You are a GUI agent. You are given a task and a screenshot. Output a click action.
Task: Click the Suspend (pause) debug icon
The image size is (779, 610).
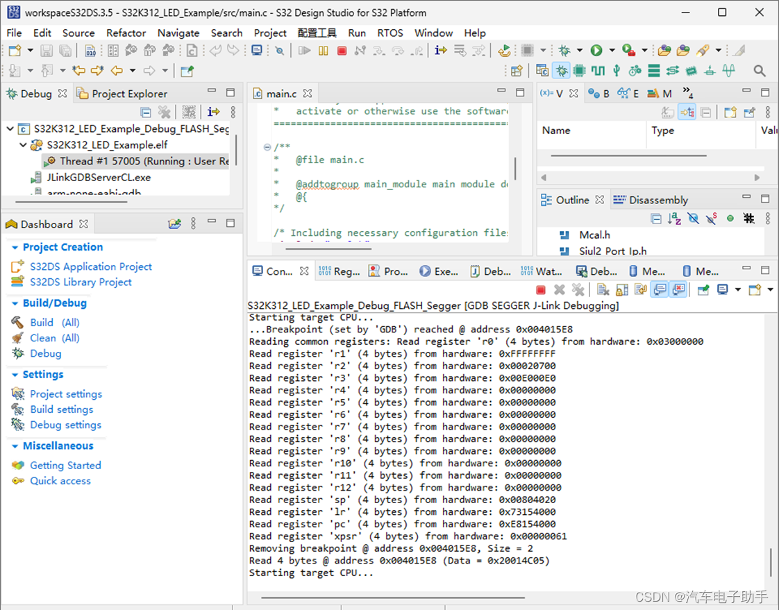[324, 51]
